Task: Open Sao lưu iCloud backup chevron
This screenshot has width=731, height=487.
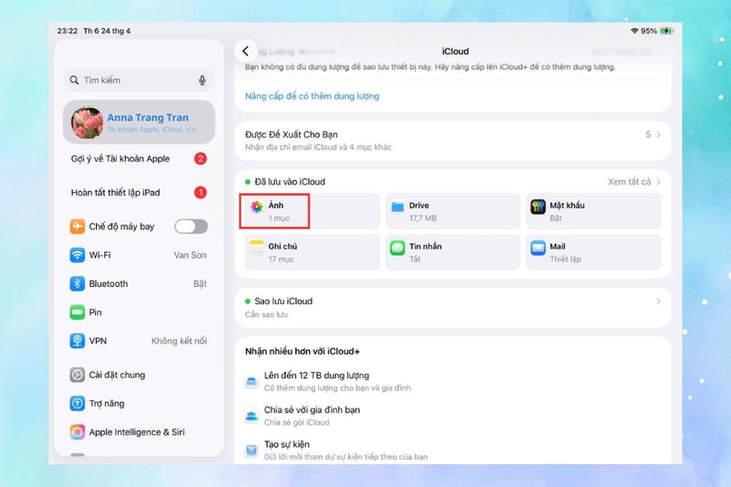Action: click(x=658, y=302)
